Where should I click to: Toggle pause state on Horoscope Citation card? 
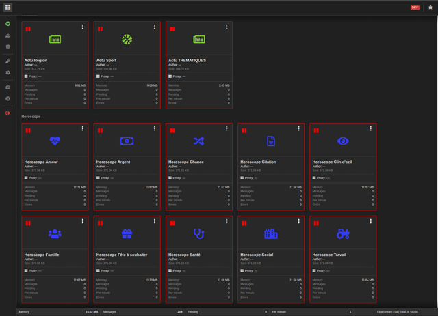tap(244, 130)
